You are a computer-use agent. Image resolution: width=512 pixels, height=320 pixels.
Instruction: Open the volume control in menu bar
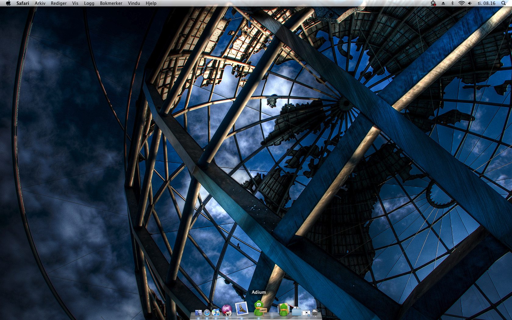(x=470, y=3)
